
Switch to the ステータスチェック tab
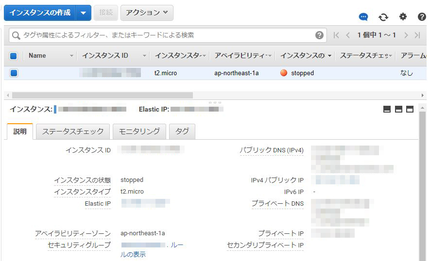pyautogui.click(x=73, y=131)
